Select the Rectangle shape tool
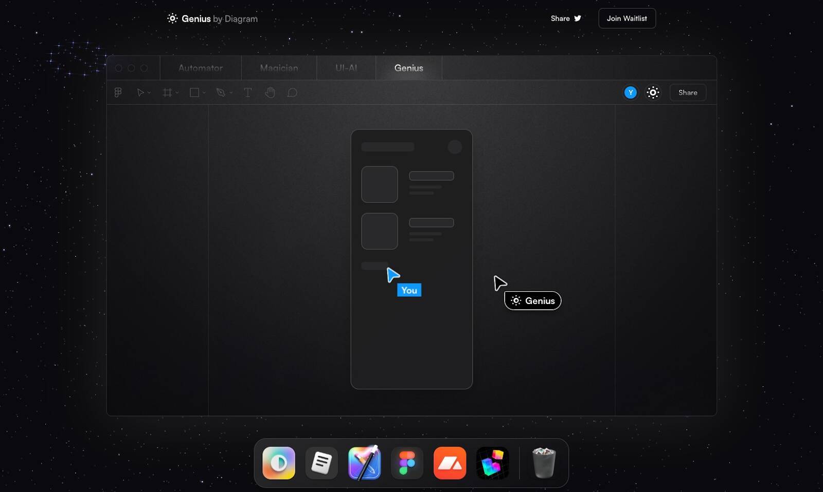 click(x=194, y=92)
